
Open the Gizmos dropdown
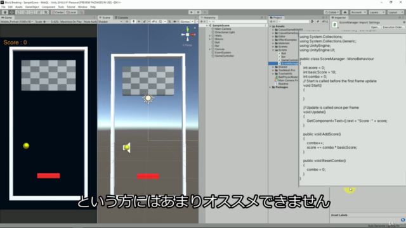pos(187,22)
